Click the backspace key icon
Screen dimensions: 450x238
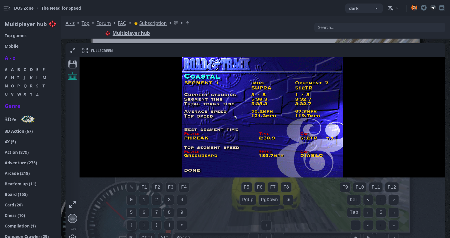tap(288, 200)
